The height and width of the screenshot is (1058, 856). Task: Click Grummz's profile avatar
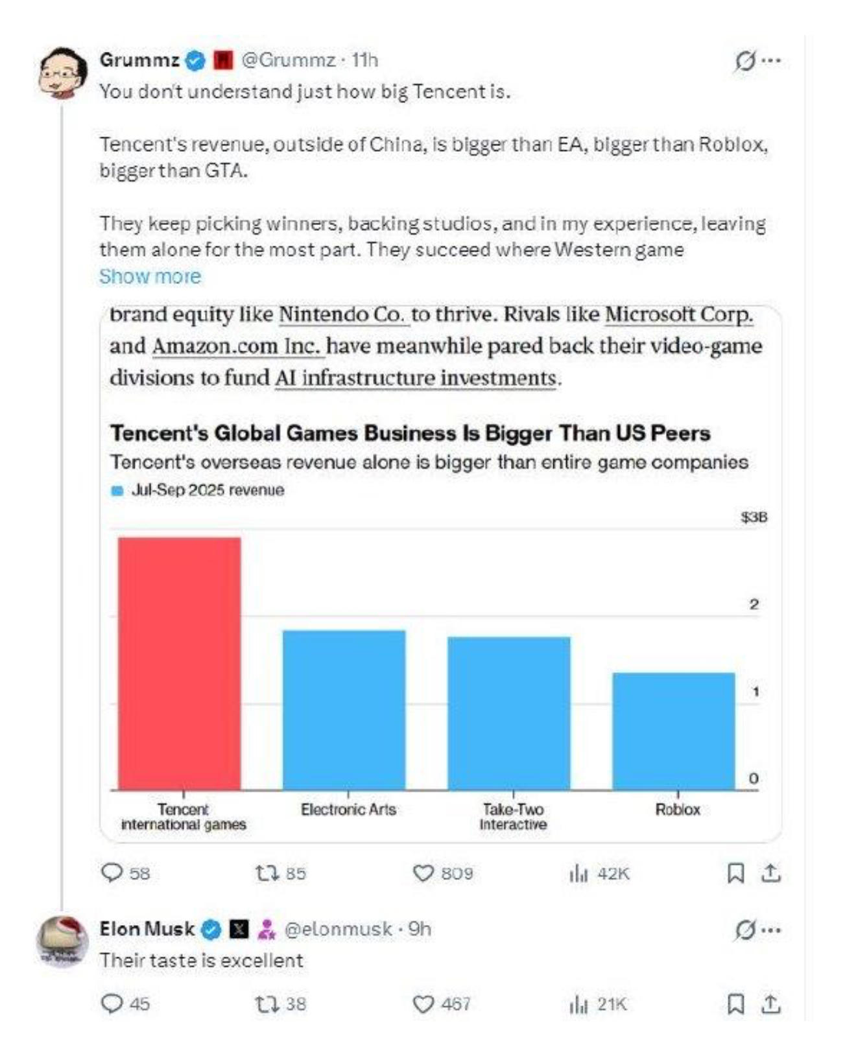(62, 72)
